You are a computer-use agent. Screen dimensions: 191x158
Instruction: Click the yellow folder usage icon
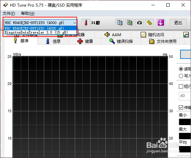(x=152, y=41)
